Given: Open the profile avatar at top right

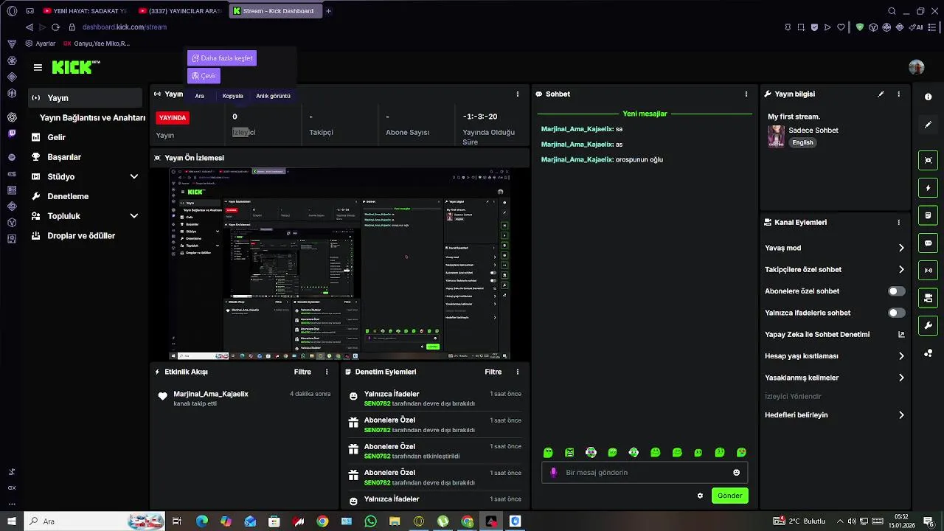Looking at the screenshot, I should coord(917,67).
